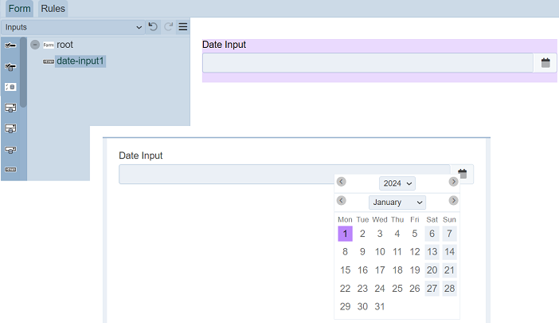The height and width of the screenshot is (323, 559).
Task: Collapse the root node in the tree
Action: [35, 45]
